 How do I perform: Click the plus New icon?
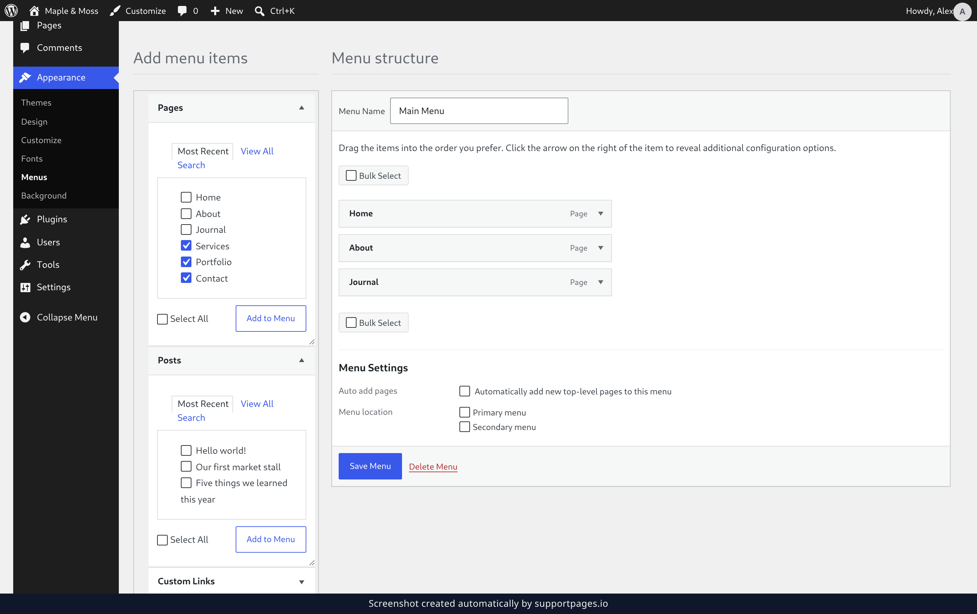point(215,11)
